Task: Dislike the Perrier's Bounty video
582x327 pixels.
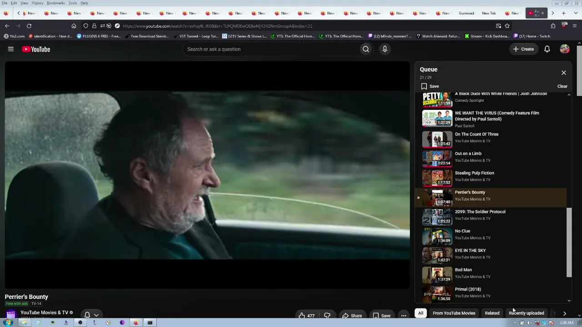Action: pos(327,316)
